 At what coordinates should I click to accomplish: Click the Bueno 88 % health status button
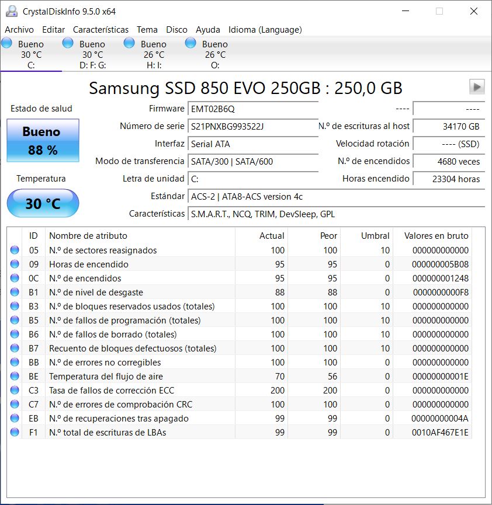tap(43, 141)
